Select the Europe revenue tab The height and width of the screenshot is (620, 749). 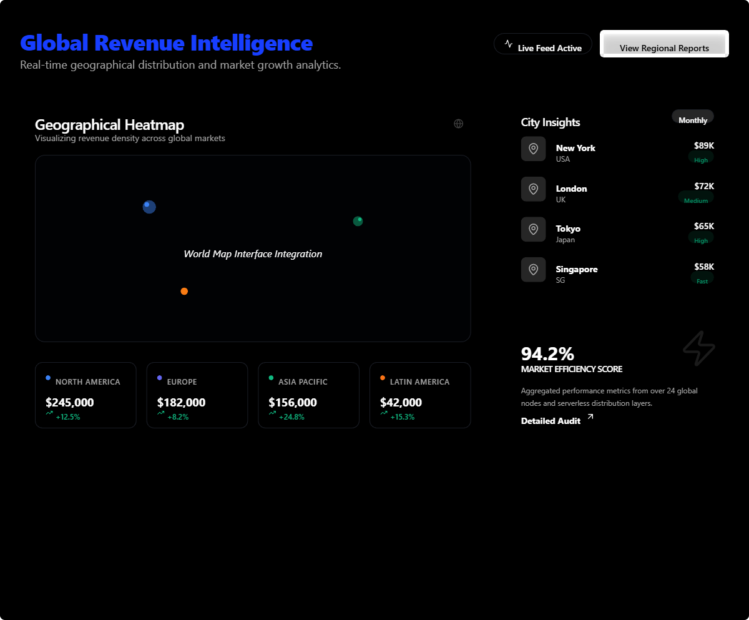[x=197, y=395]
